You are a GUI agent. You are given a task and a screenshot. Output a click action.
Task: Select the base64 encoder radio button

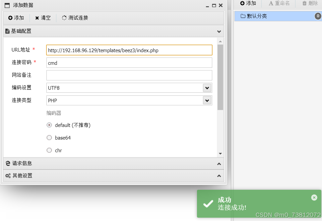pyautogui.click(x=49, y=138)
